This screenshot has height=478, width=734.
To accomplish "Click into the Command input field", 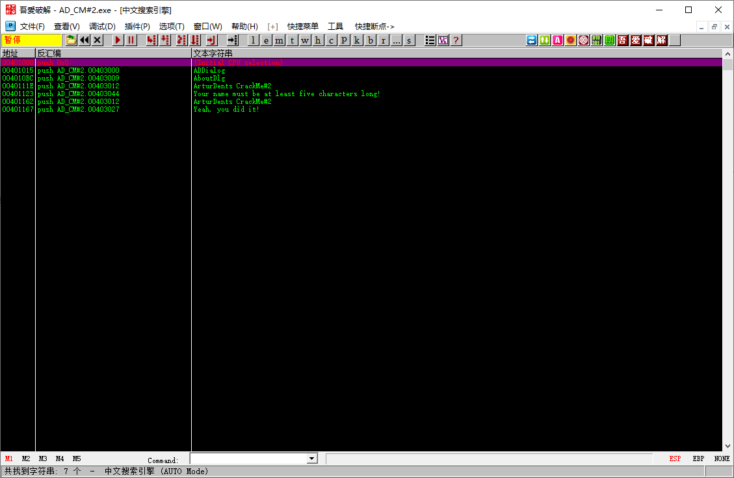I will [x=248, y=459].
